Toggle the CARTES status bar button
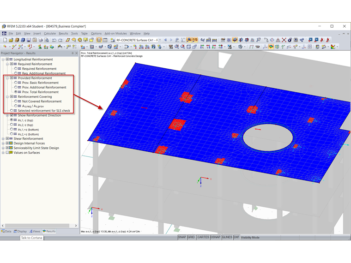This screenshot has height=263, width=351. (203, 237)
